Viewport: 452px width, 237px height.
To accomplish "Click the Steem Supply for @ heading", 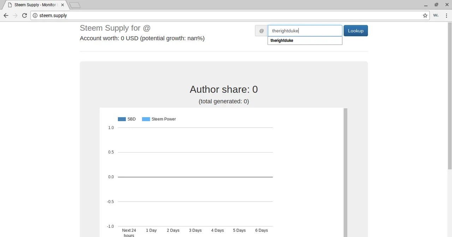I will tap(115, 28).
